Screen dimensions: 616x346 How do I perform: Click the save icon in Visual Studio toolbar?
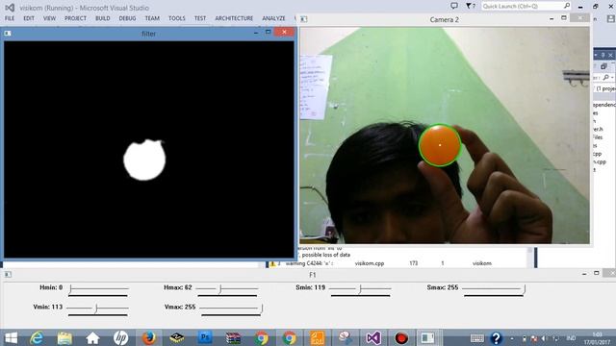pyautogui.click(x=610, y=18)
